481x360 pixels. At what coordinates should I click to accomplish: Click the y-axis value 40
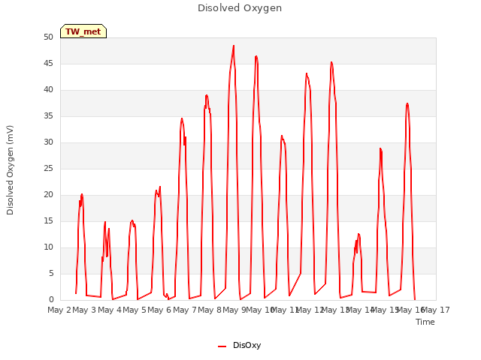pyautogui.click(x=48, y=90)
